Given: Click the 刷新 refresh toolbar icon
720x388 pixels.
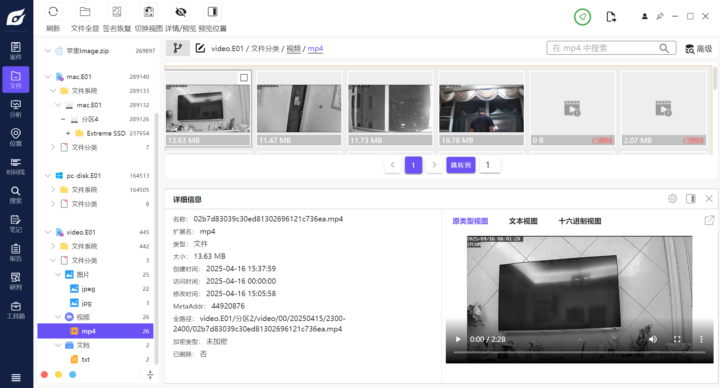Looking at the screenshot, I should click(53, 12).
